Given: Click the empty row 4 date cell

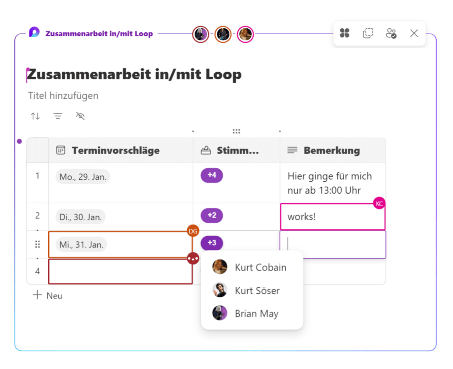Looking at the screenshot, I should pos(120,271).
